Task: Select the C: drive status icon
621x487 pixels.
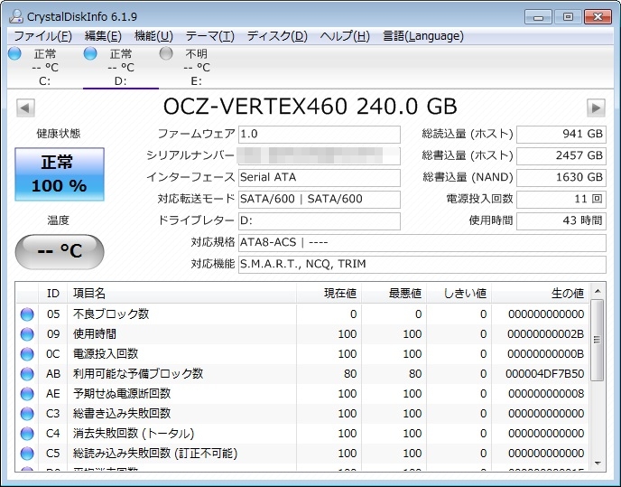Action: pos(14,54)
